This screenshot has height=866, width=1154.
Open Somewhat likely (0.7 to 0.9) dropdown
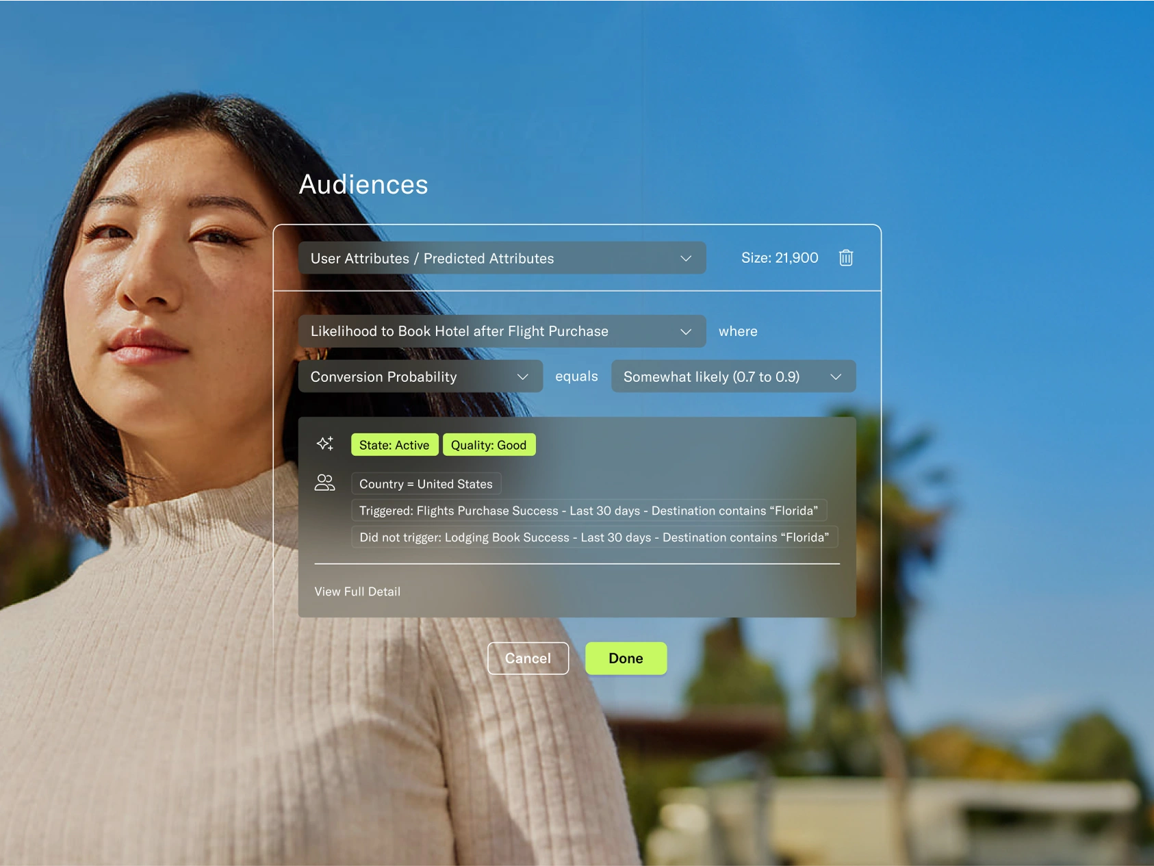[x=733, y=377]
